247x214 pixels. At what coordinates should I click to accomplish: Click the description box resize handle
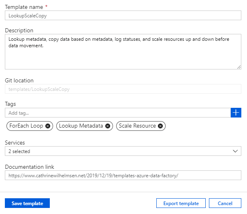pyautogui.click(x=238, y=67)
